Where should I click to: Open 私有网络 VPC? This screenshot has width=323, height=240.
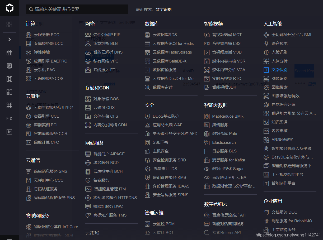click(x=106, y=61)
